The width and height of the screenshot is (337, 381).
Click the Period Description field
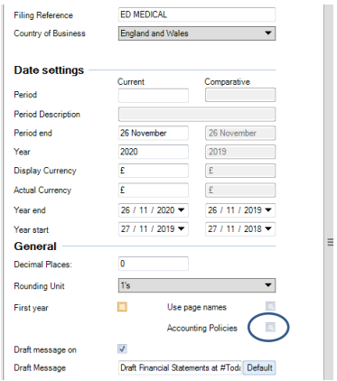[197, 115]
